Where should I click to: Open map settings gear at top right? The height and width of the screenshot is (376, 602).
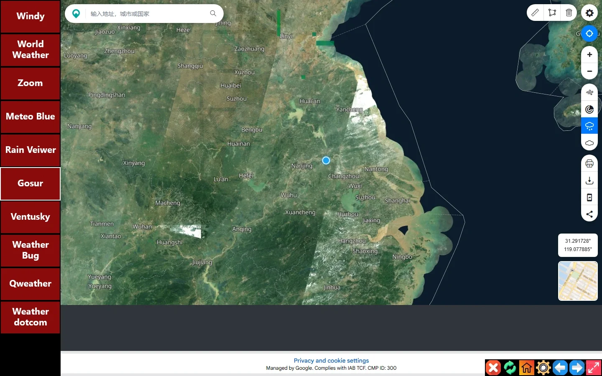click(589, 13)
